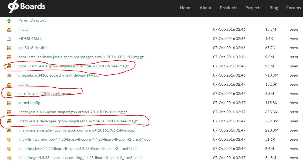The image size is (303, 162).
Task: Click open for the initrd.img row
Action: pyautogui.click(x=294, y=94)
